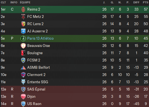
Task: Open Paris 13 Atlético via its round logo
Action: (23, 39)
